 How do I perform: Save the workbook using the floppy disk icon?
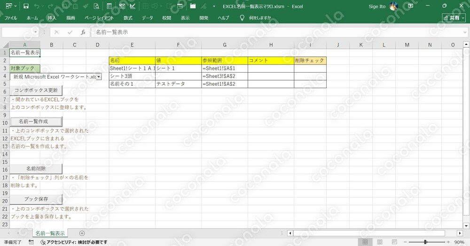coord(26,6)
